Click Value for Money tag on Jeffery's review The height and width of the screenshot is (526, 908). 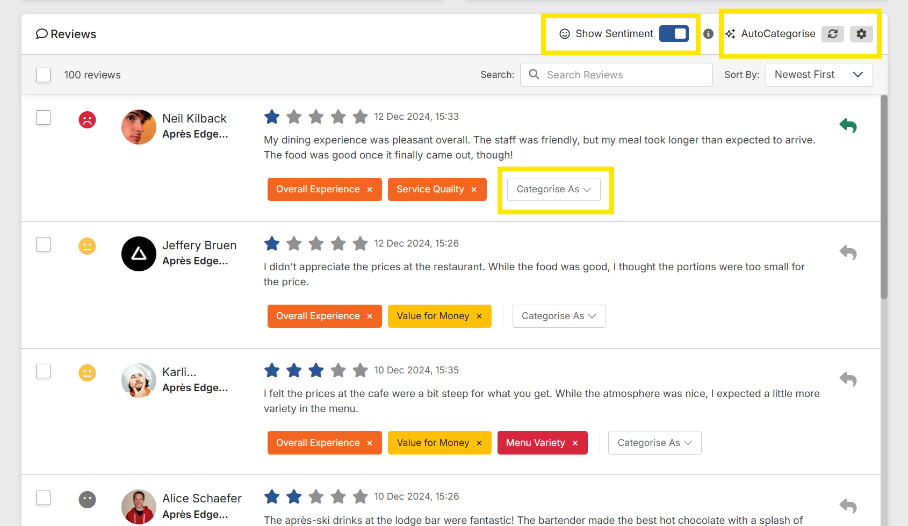click(433, 316)
